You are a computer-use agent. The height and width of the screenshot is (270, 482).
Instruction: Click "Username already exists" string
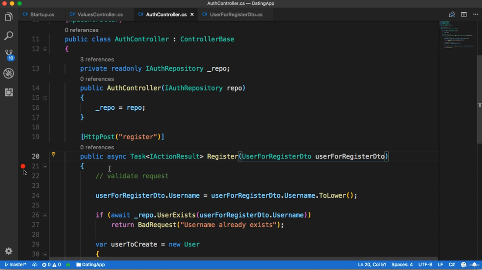(x=228, y=225)
